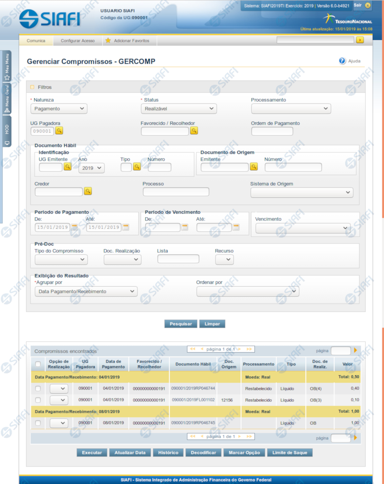Open the Comunica menu tab
The width and height of the screenshot is (384, 484).
coord(36,41)
